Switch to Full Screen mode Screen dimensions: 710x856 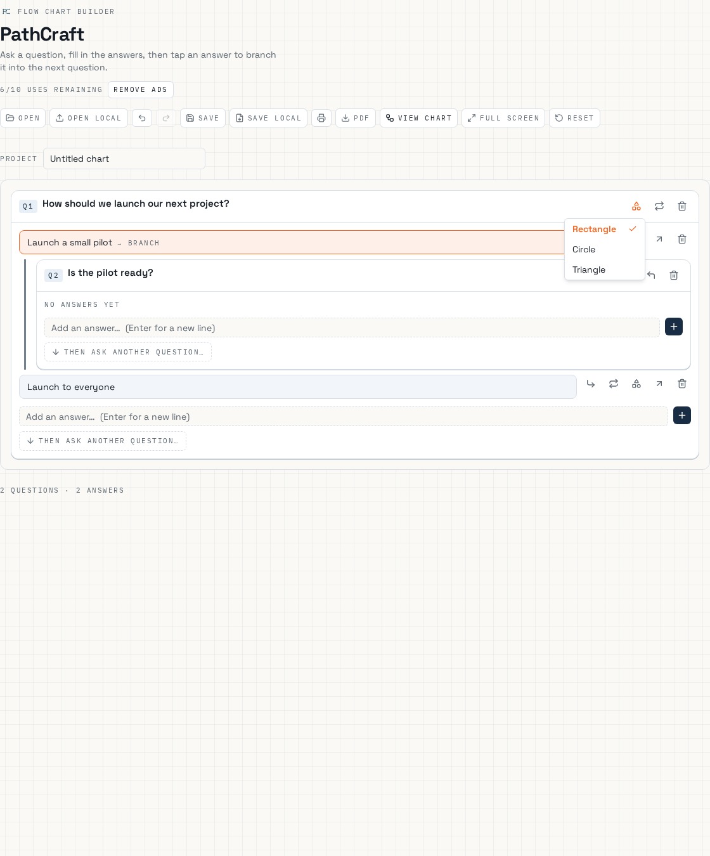(503, 118)
